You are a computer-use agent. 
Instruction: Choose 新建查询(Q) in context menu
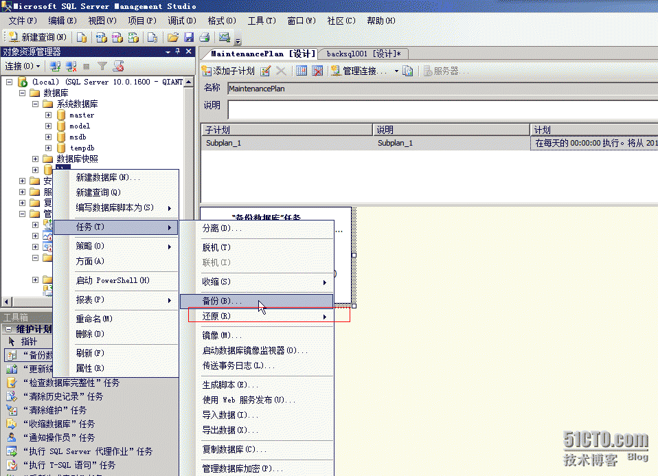click(x=116, y=192)
